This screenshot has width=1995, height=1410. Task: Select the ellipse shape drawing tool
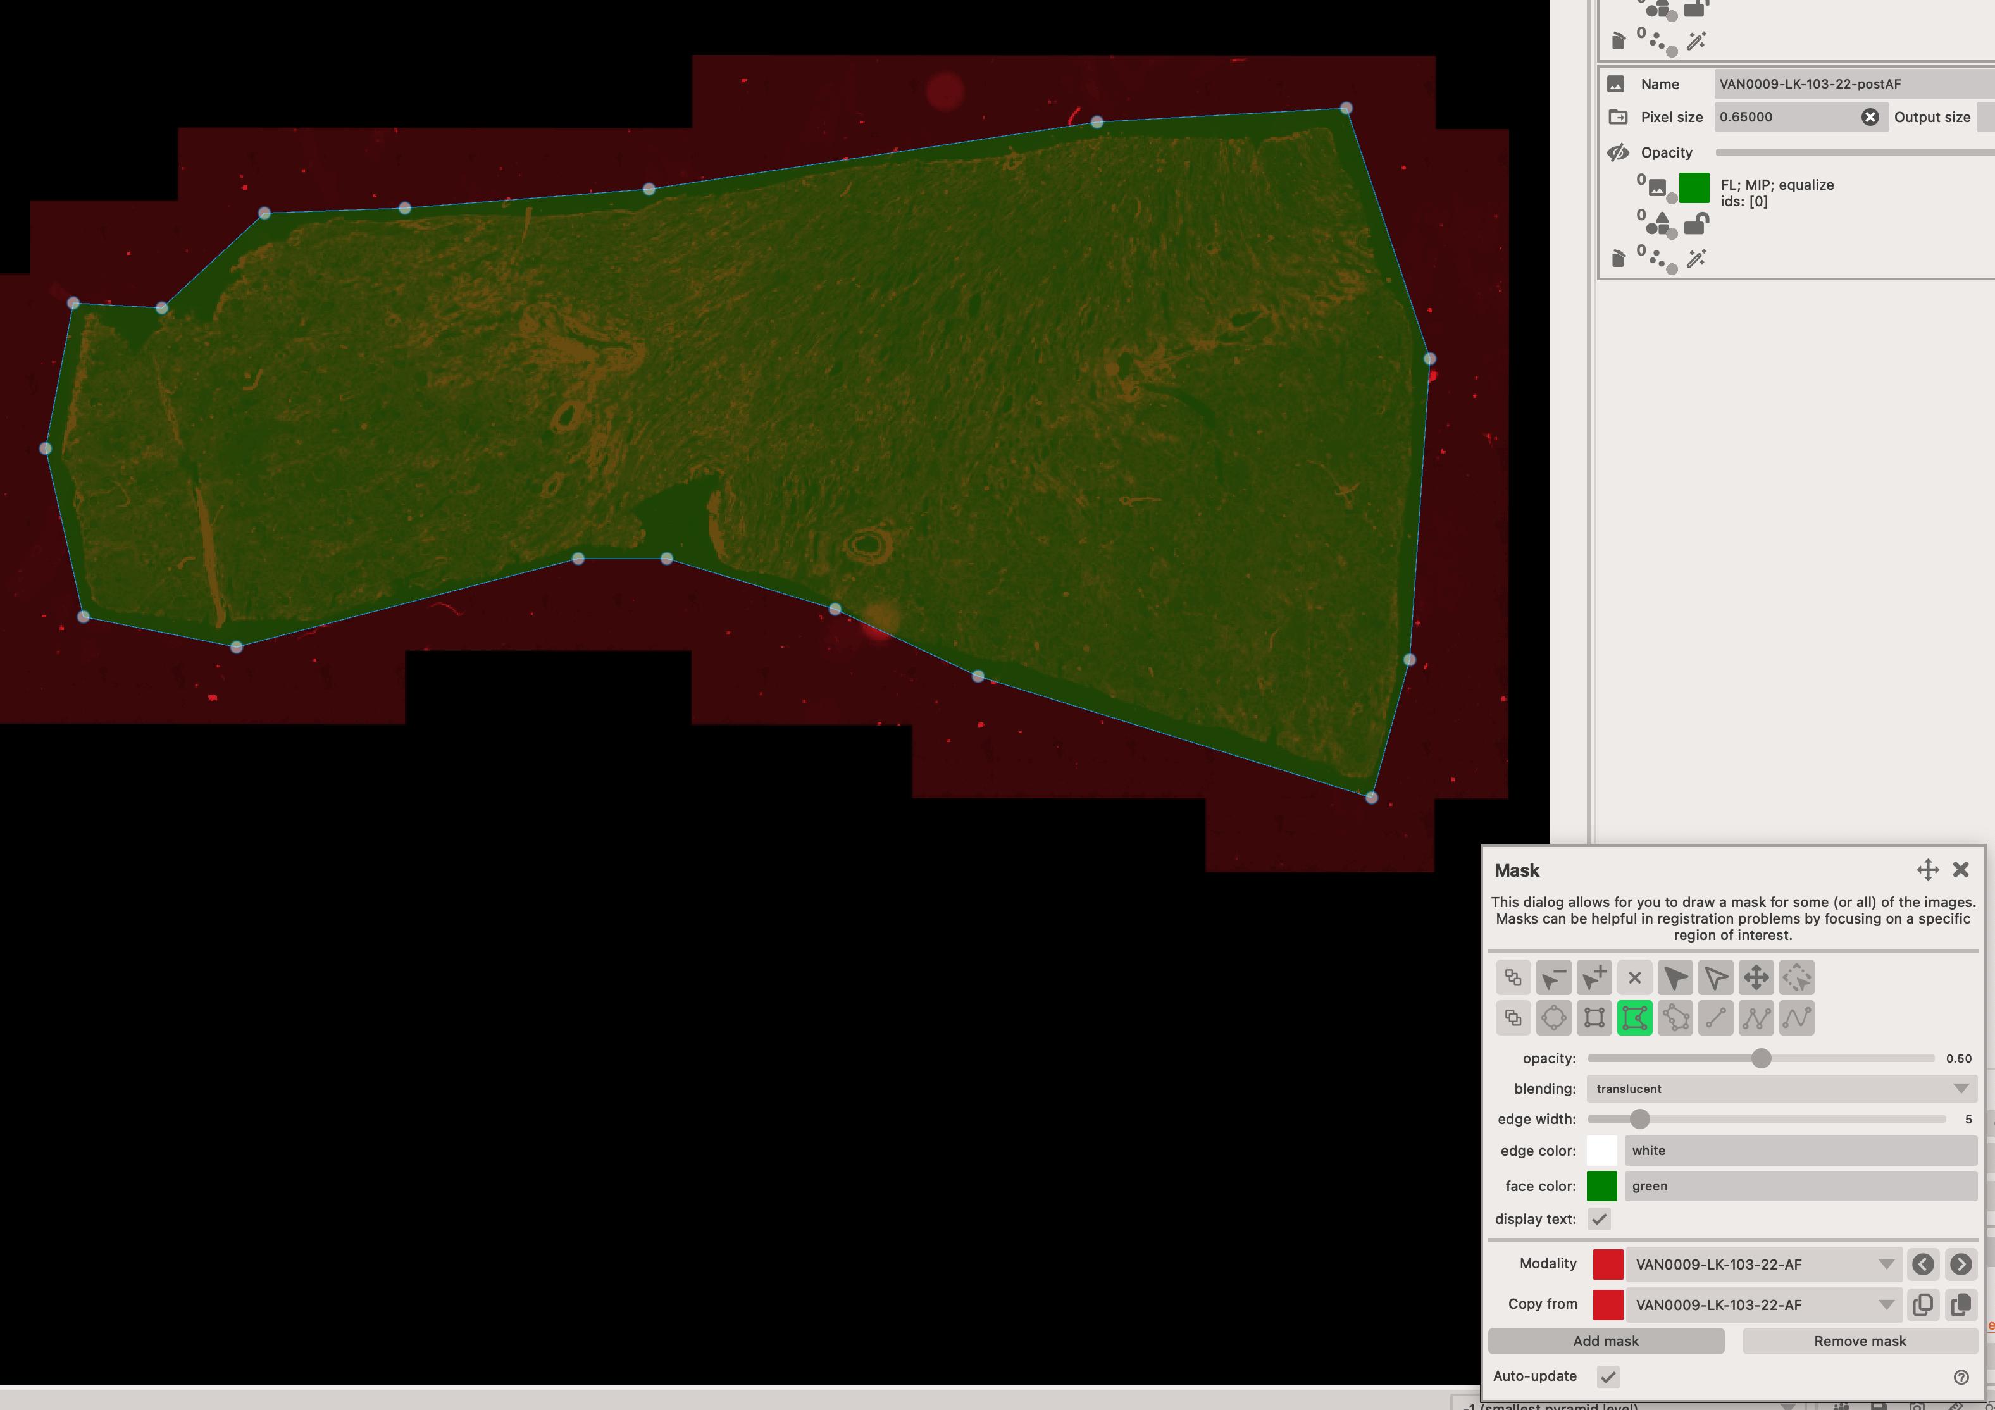click(1553, 1017)
